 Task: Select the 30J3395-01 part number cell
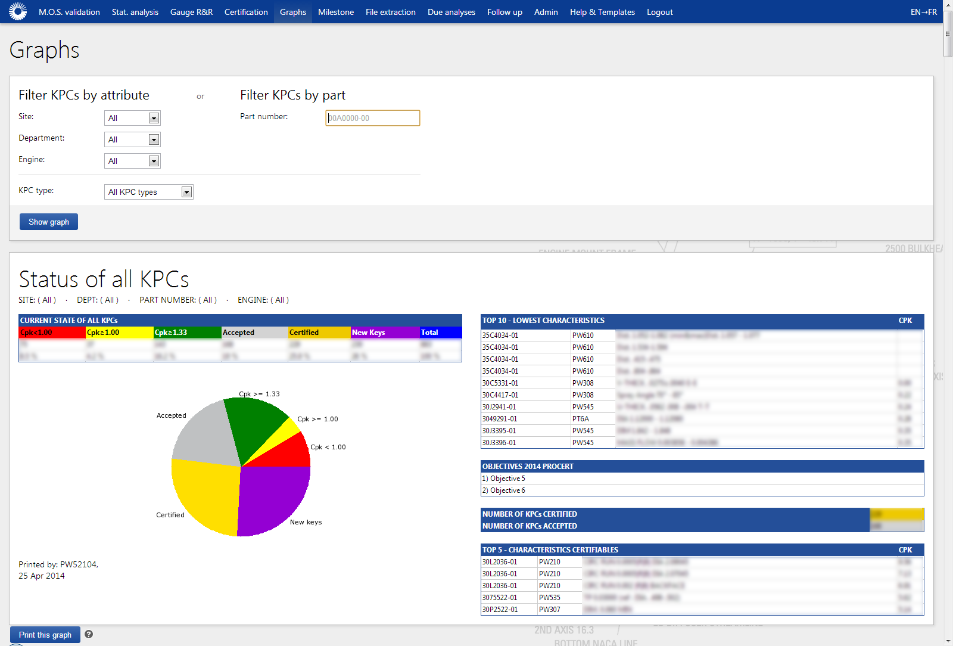point(526,431)
